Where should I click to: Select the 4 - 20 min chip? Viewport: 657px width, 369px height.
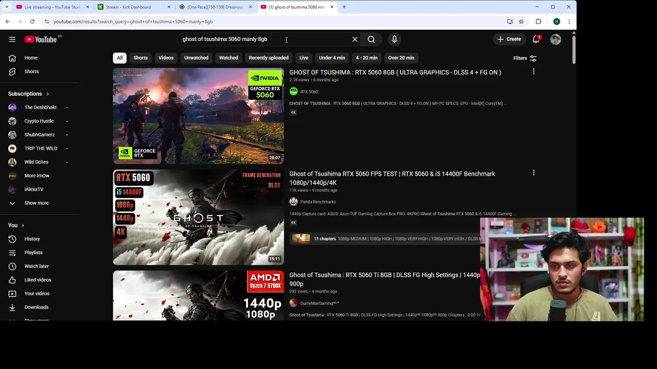[x=366, y=58]
